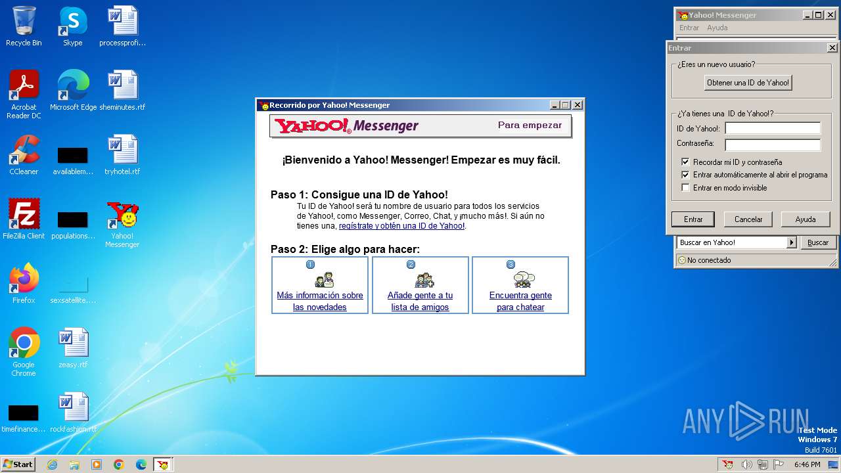
Task: Open the availablem desktop file icon
Action: (x=73, y=161)
